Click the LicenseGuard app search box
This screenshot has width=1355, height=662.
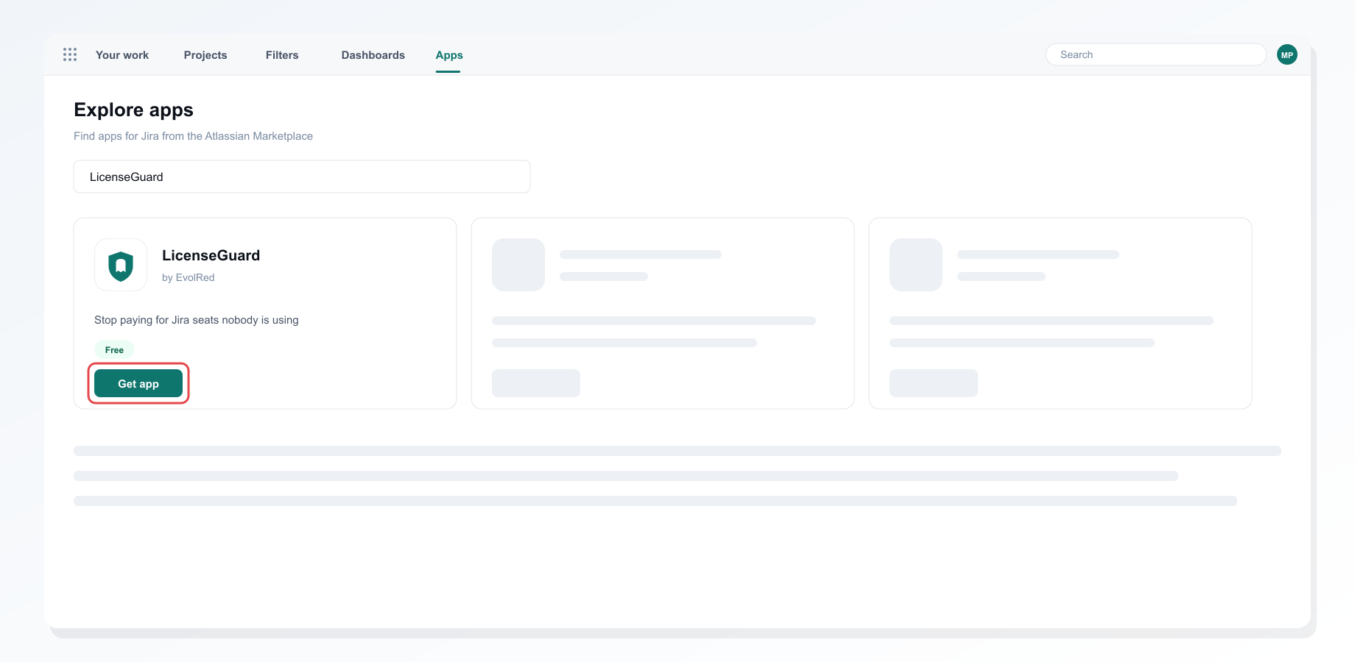click(302, 177)
